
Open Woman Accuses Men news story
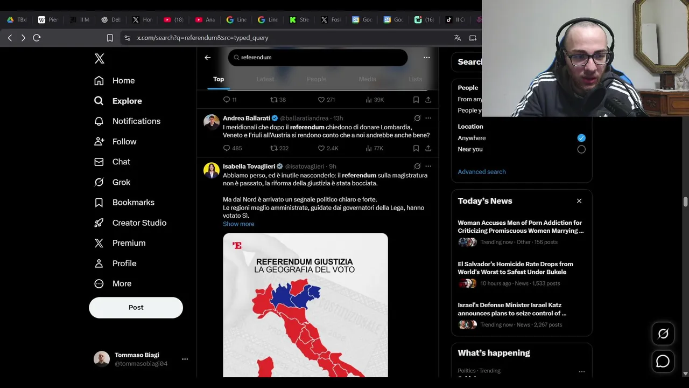pos(521,232)
